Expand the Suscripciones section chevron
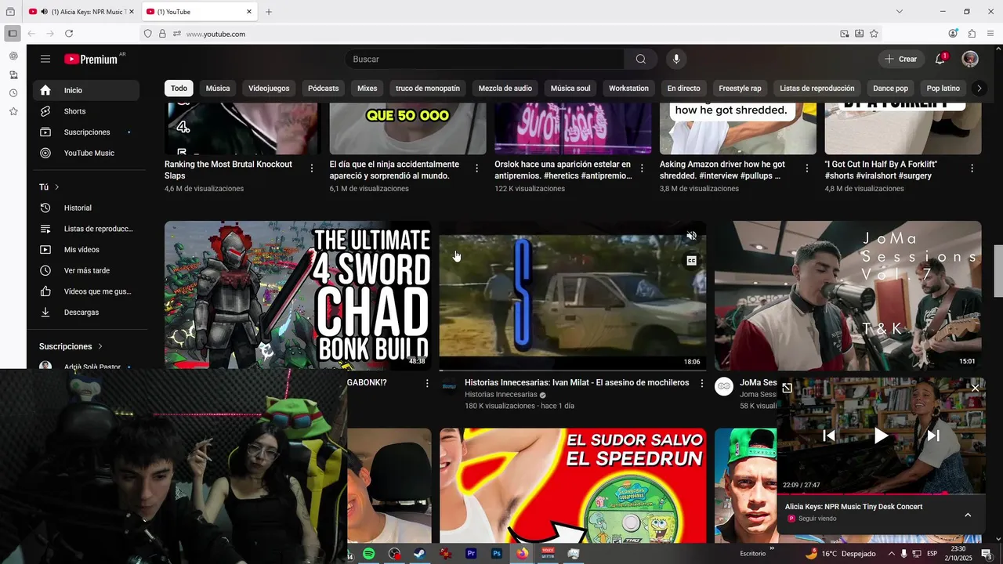Screen dimensions: 1003x564 100,346
